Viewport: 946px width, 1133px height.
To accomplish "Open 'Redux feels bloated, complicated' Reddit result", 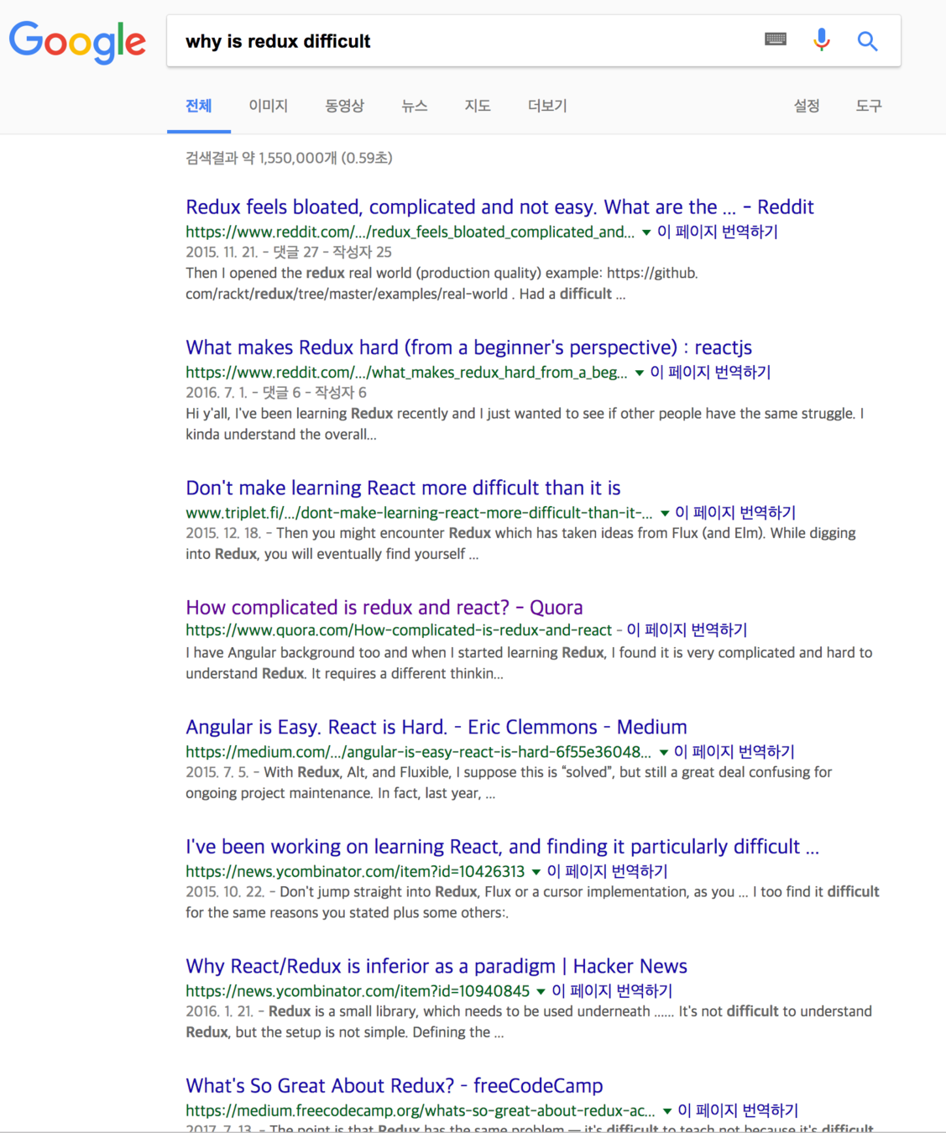I will pos(499,207).
